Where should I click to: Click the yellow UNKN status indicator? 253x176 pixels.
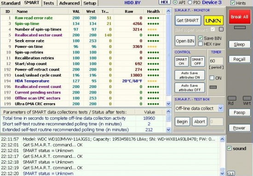tap(213, 21)
